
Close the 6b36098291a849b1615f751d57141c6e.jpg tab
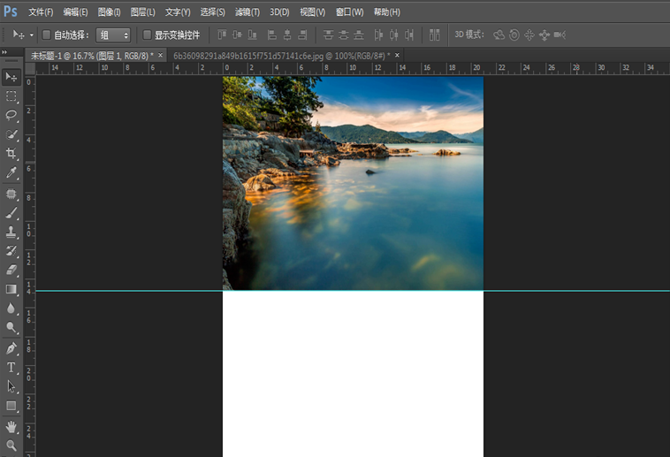tap(397, 55)
